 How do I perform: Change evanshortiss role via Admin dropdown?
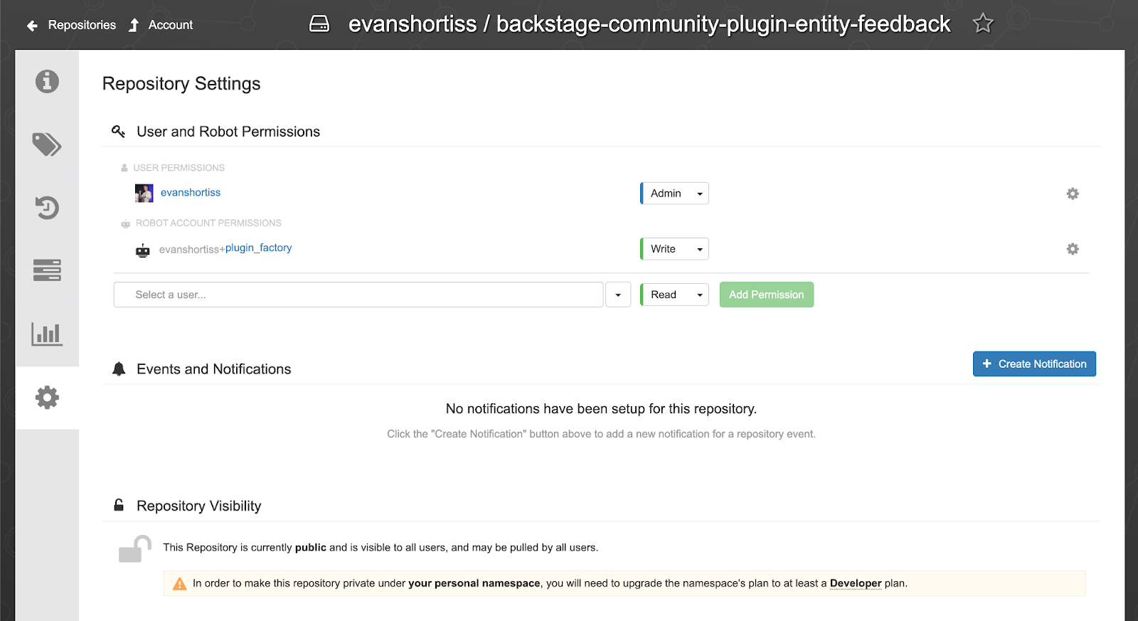tap(674, 193)
